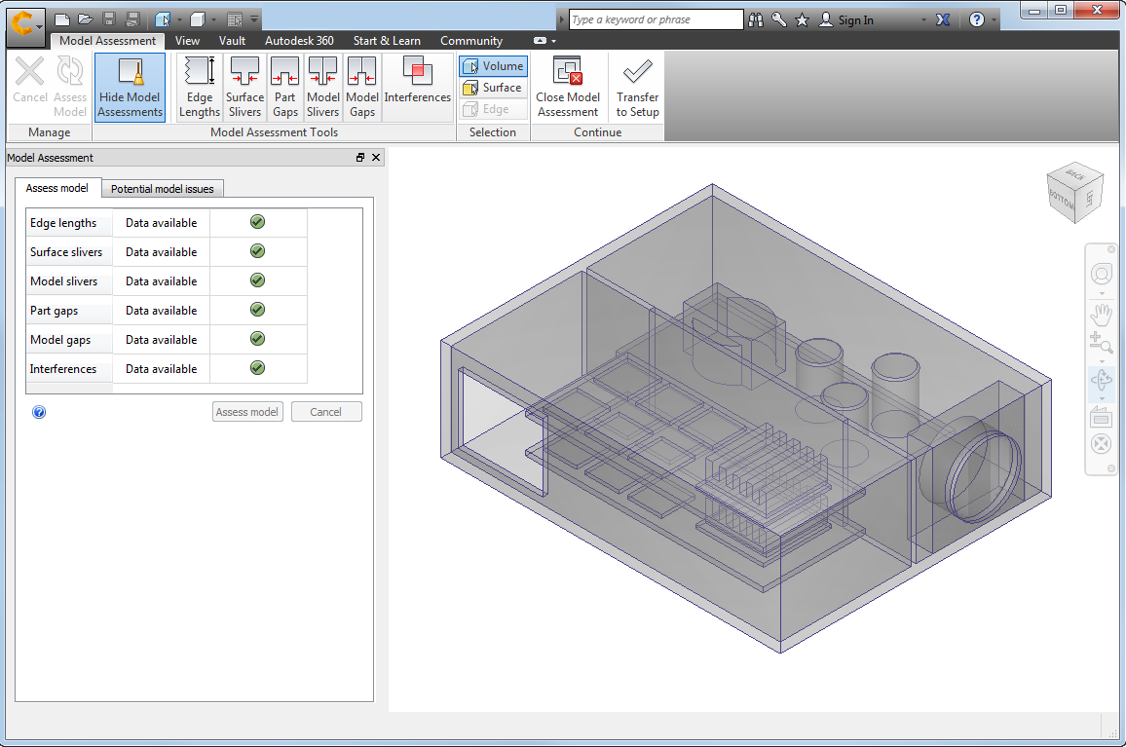1126x747 pixels.
Task: Select the Surface slivers row
Action: point(167,252)
